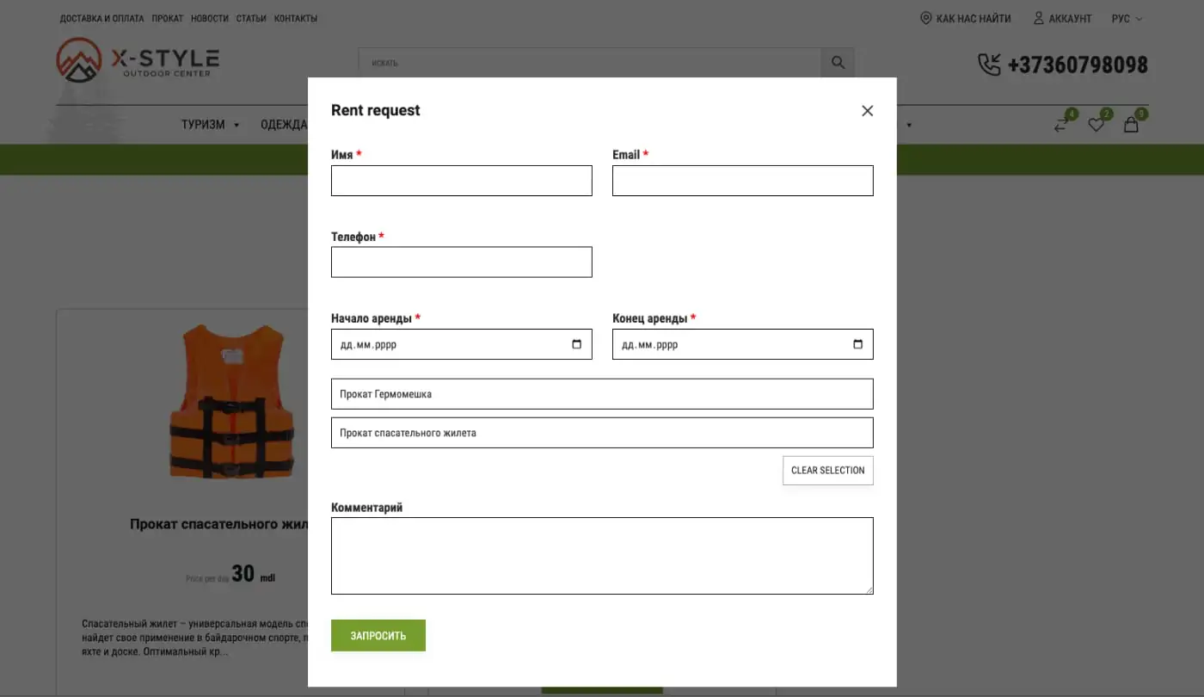Click into the Комментарий text area
This screenshot has height=697, width=1204.
point(602,556)
